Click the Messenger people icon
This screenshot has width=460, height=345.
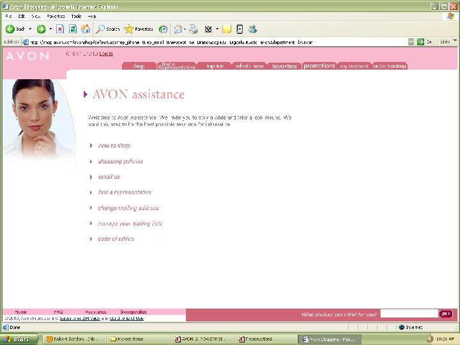(252, 29)
